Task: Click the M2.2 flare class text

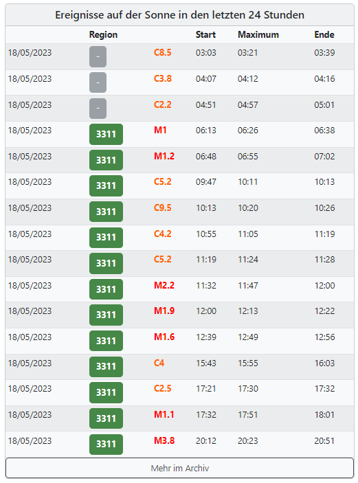Action: 164,285
